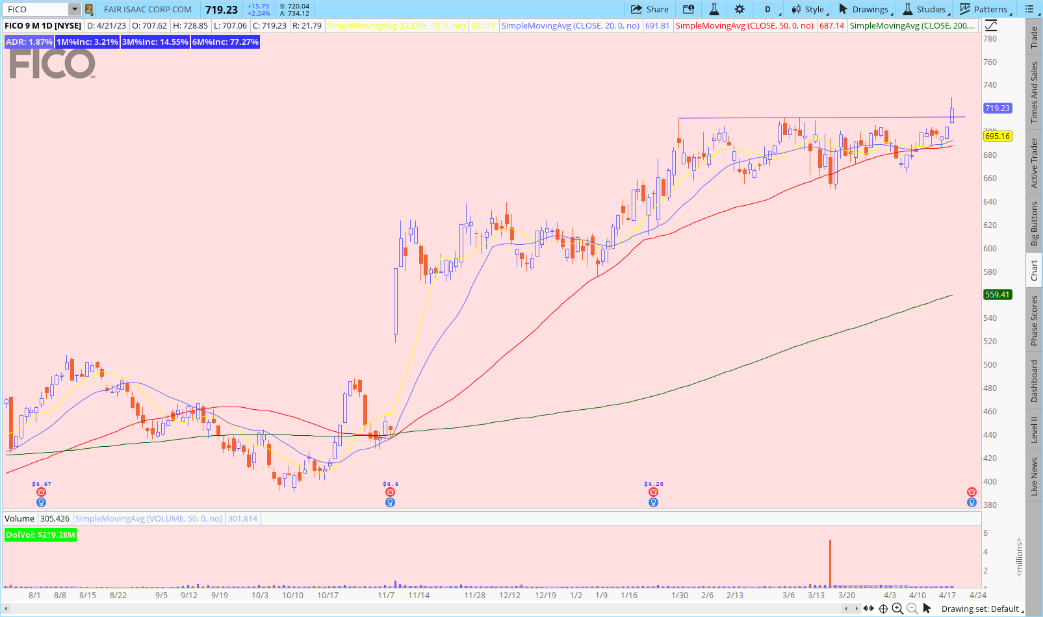Click the lightbulb icon below $4.4 earnings
This screenshot has width=1043, height=617.
click(390, 502)
